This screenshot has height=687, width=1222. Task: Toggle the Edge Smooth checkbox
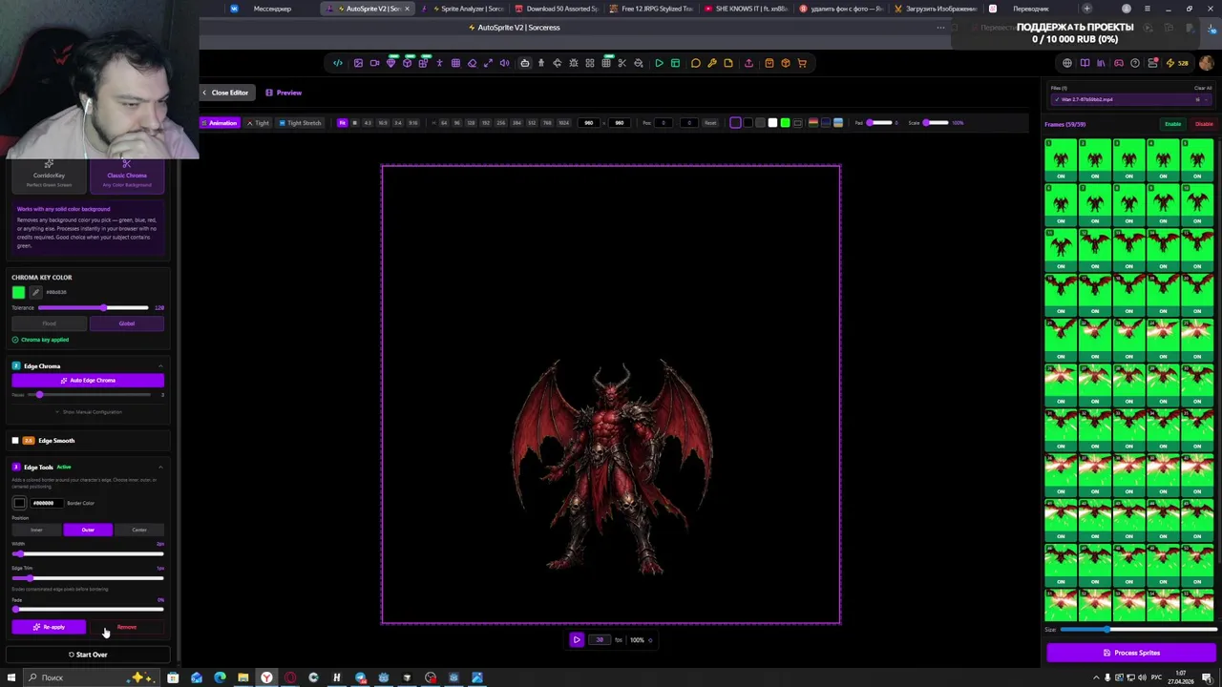tap(15, 440)
